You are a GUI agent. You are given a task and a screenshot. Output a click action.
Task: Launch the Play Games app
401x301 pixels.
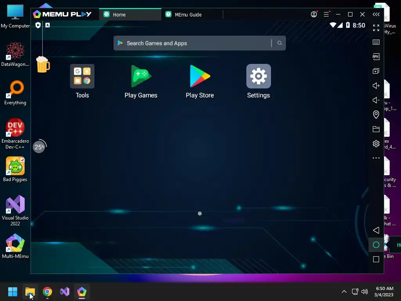(141, 76)
